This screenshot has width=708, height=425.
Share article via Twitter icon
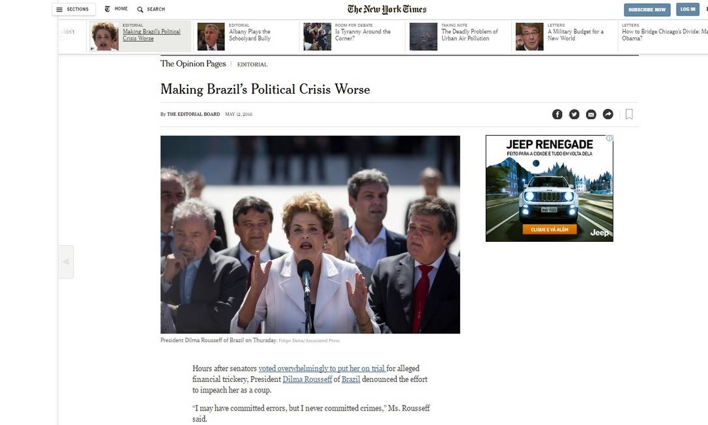574,114
